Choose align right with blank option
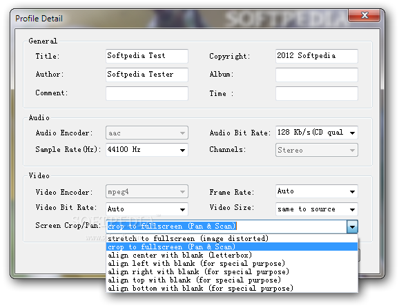The image size is (399, 308). (x=232, y=271)
